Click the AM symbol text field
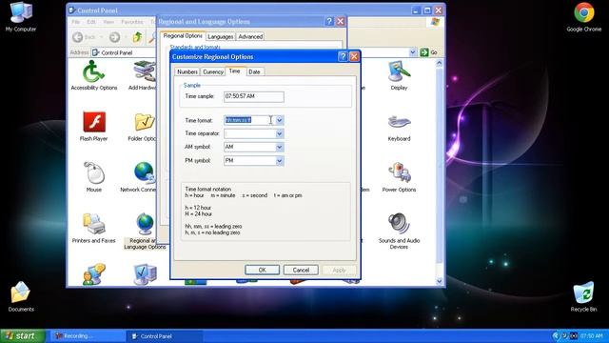The image size is (609, 343). 249,147
